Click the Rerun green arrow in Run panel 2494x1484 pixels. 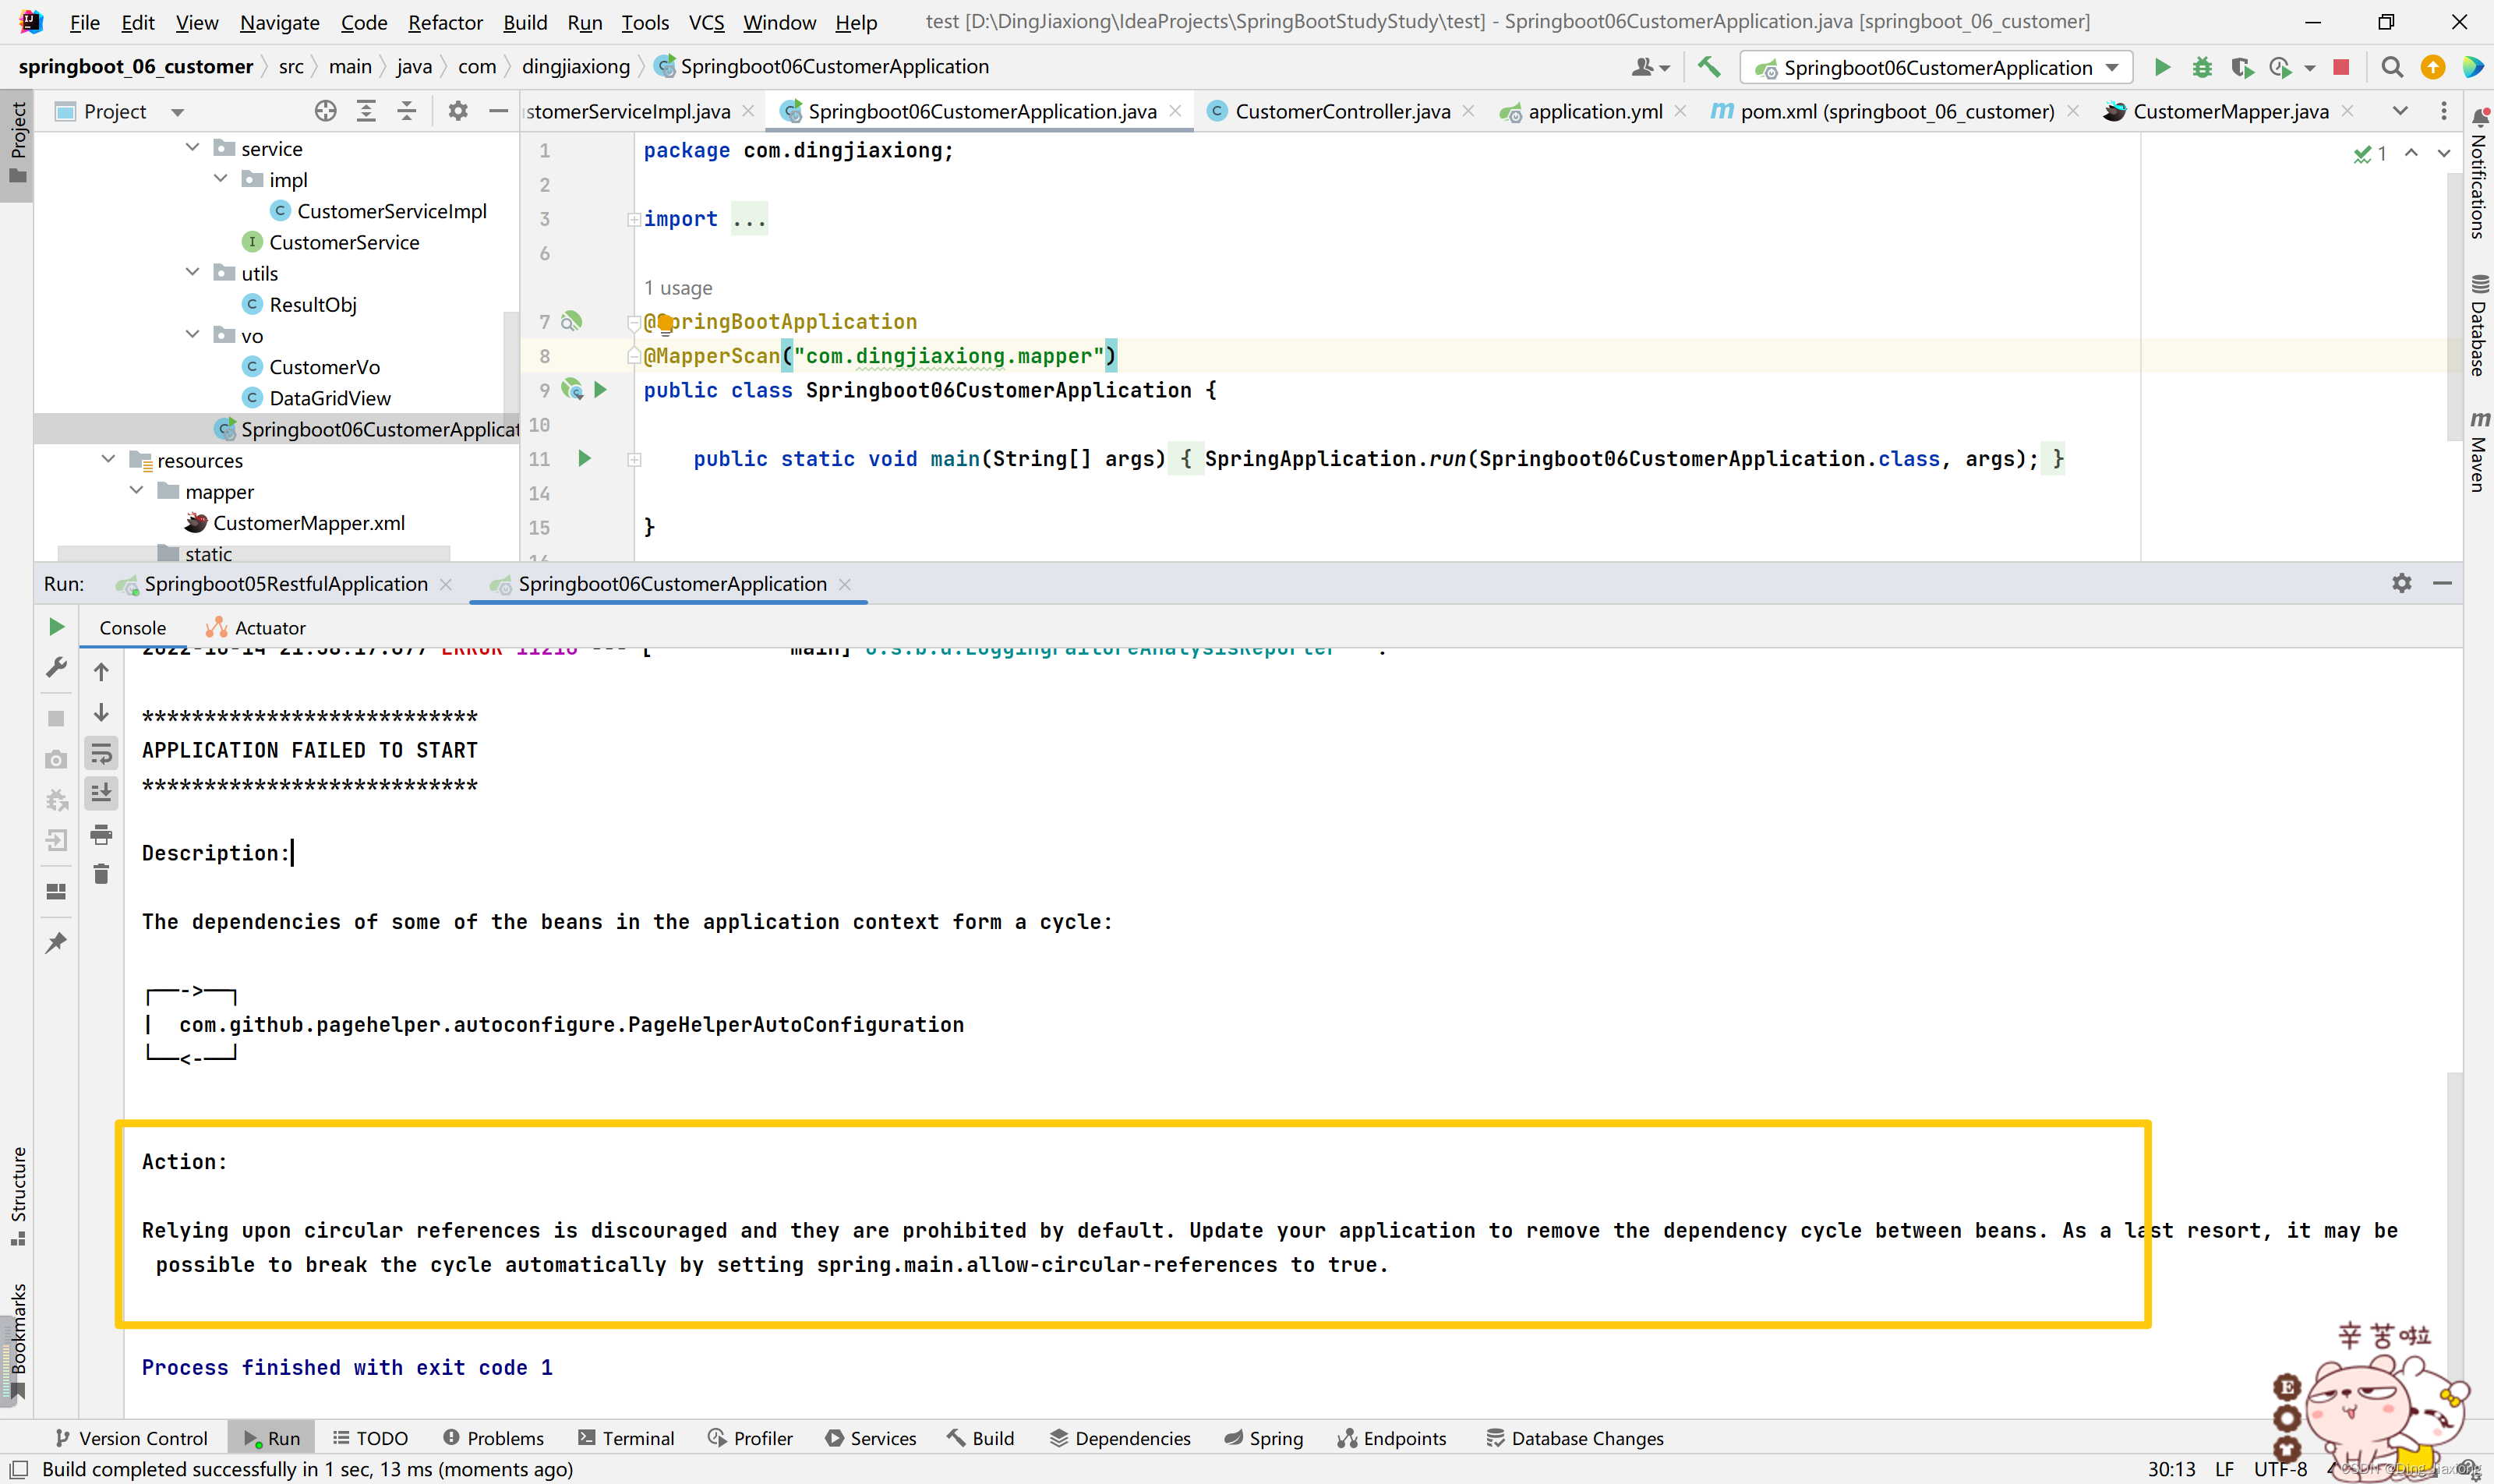pyautogui.click(x=56, y=627)
